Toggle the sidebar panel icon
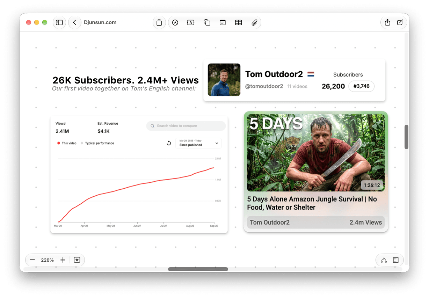This screenshot has width=429, height=298. (x=59, y=22)
